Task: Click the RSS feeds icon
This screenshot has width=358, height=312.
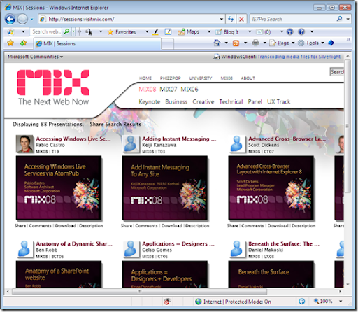Action: coord(236,43)
